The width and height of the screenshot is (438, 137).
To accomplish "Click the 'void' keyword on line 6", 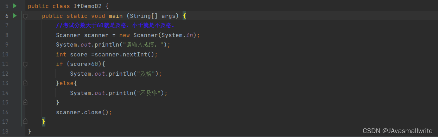I will tap(98, 16).
